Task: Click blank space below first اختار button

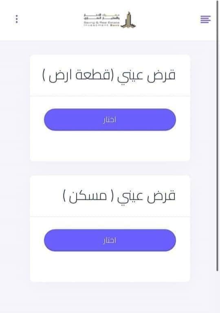Action: click(110, 146)
